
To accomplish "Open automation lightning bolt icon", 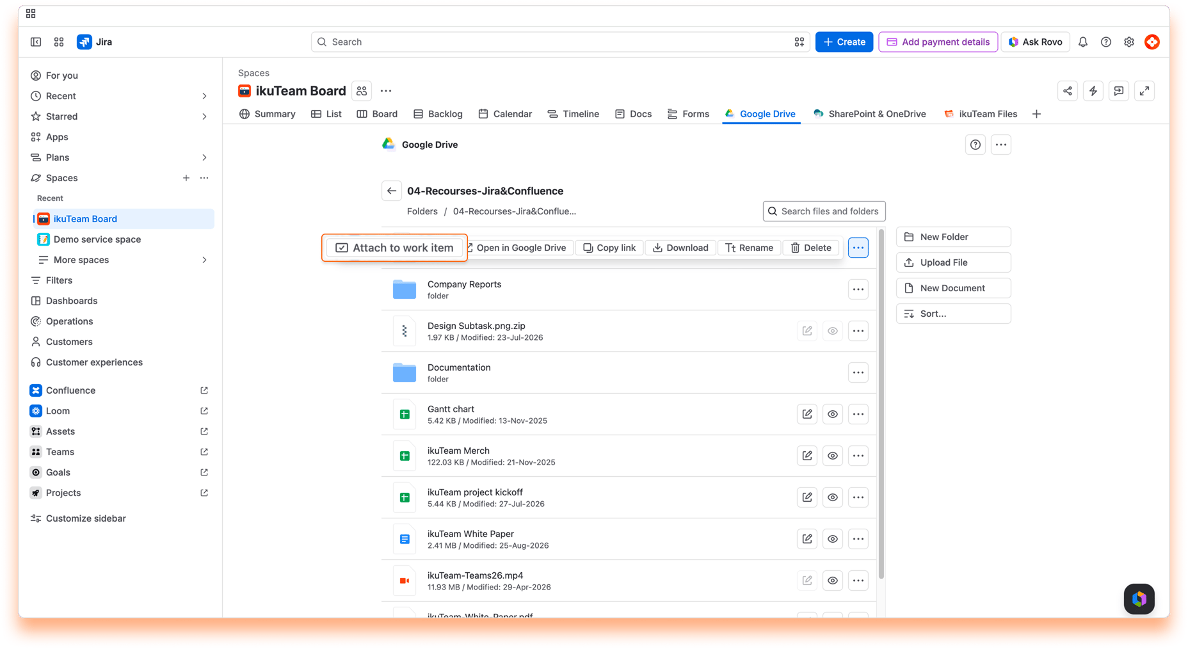I will (1093, 91).
